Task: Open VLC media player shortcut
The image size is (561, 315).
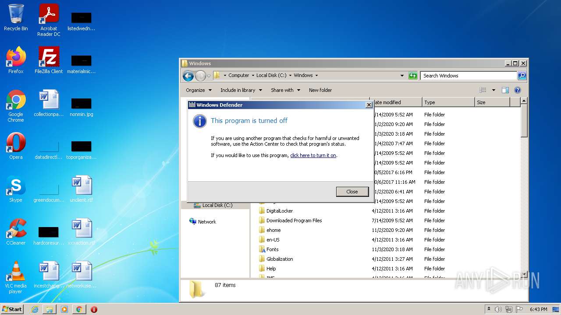Action: coord(16,277)
